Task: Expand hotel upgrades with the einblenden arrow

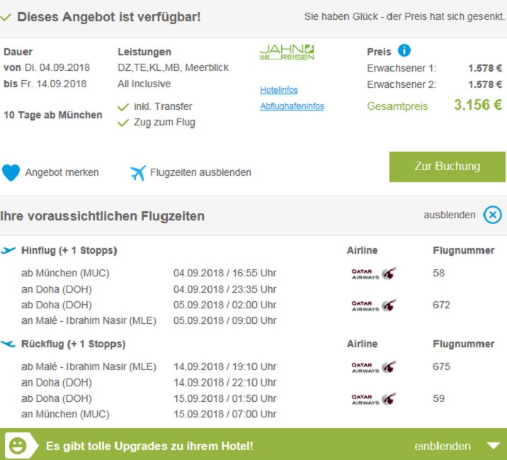Action: click(494, 446)
